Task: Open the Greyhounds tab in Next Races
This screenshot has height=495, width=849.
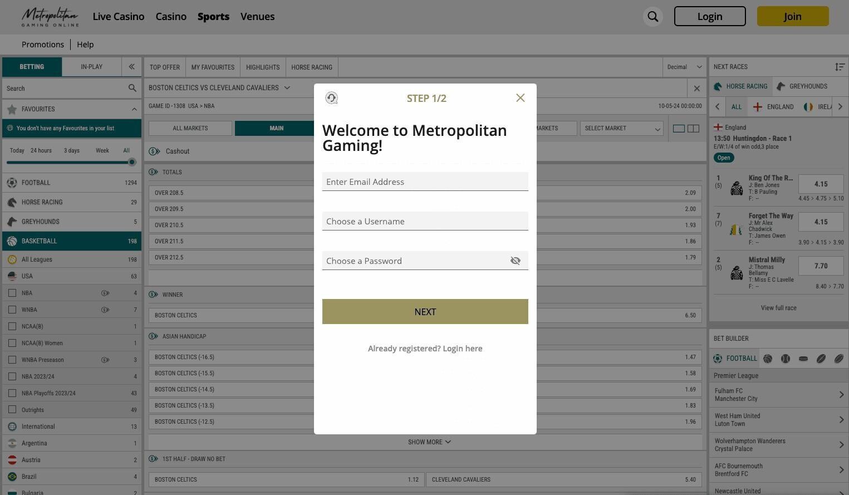Action: tap(801, 86)
